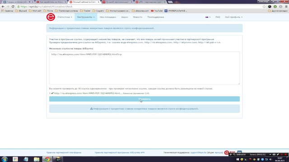Image resolution: width=289 pixels, height=162 pixels.
Task: Open the Мои площадки menu item
Action: [x=108, y=17]
